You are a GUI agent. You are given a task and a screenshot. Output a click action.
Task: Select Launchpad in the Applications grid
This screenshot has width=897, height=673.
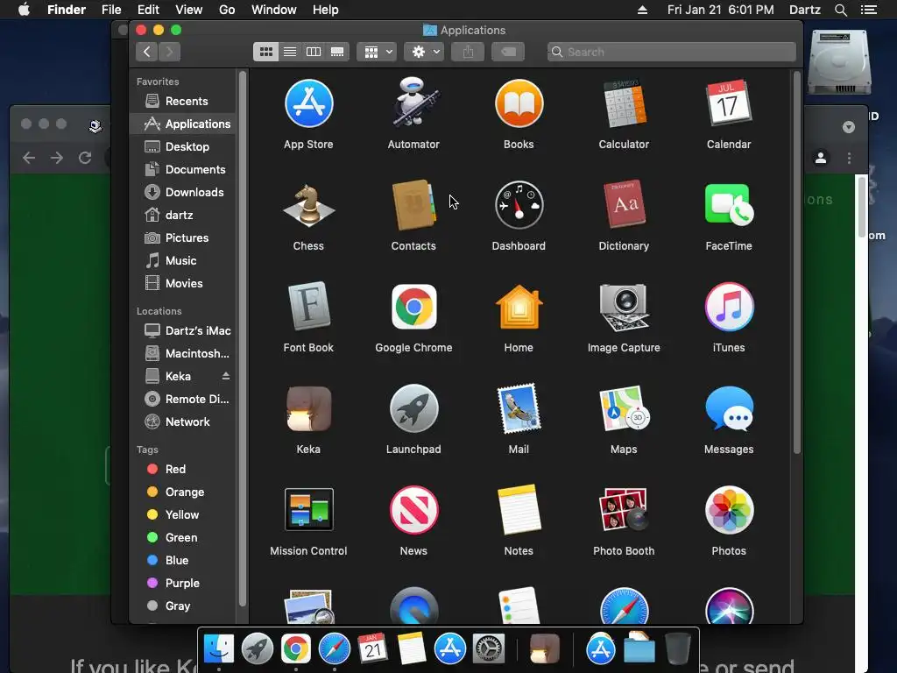point(413,408)
